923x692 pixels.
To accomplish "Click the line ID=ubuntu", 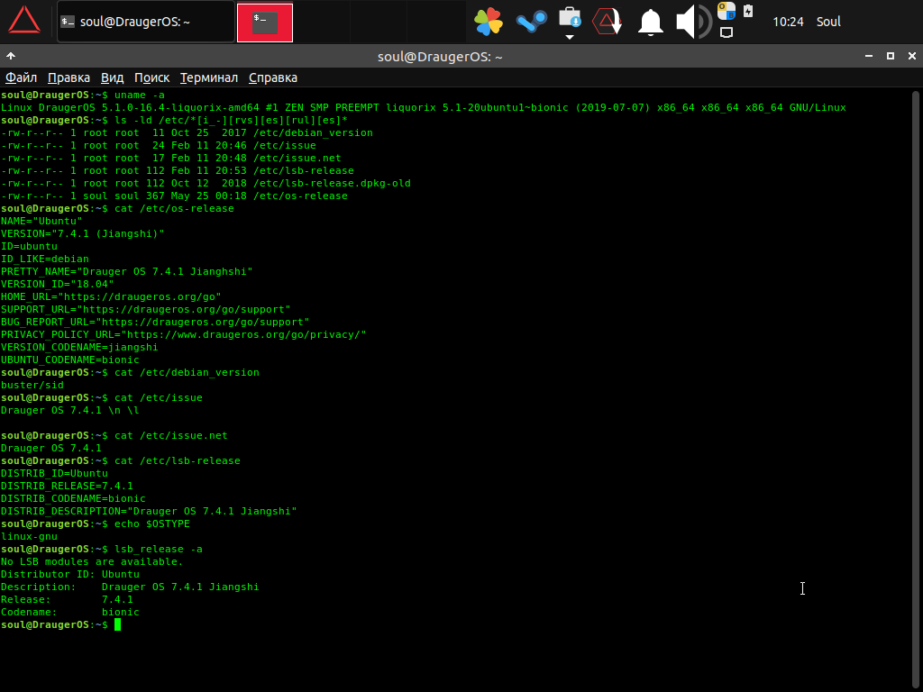I will coord(30,247).
